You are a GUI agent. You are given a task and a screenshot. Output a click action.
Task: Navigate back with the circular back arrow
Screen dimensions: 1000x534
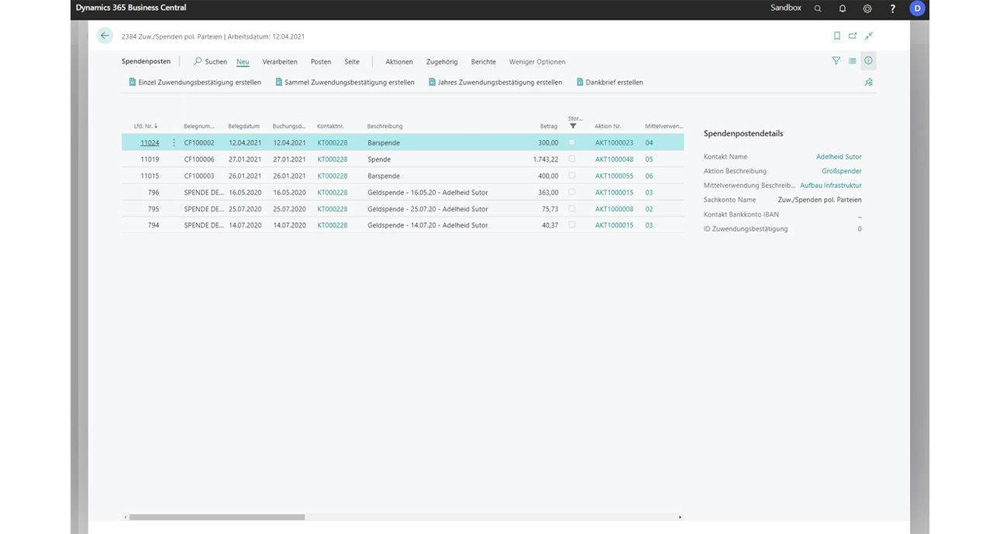click(105, 36)
